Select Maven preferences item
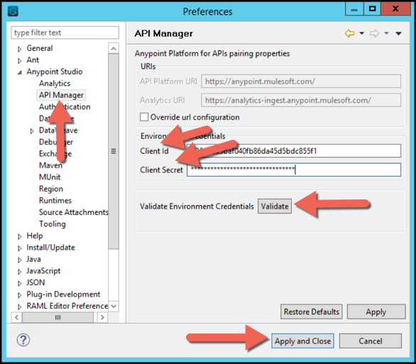This screenshot has width=416, height=364. pyautogui.click(x=50, y=165)
